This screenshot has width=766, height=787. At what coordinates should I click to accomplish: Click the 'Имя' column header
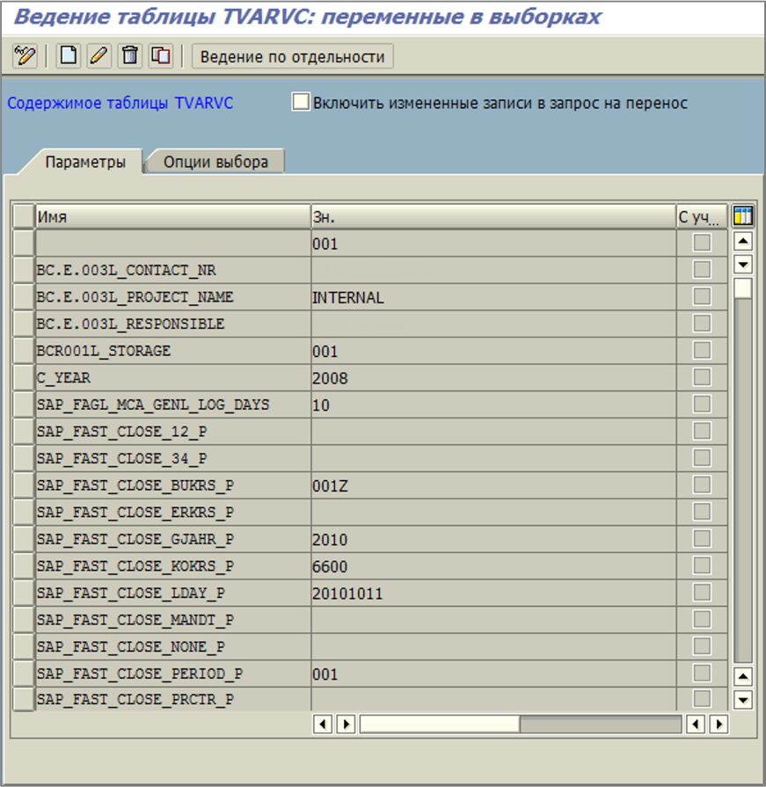click(173, 217)
